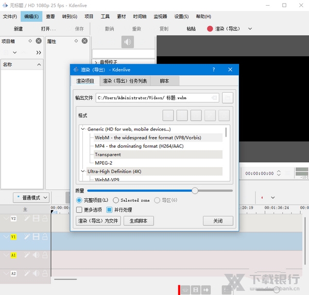Viewport: 309px width, 295px height.
Task: Open the Normal mode dropdown
Action: [x=31, y=198]
